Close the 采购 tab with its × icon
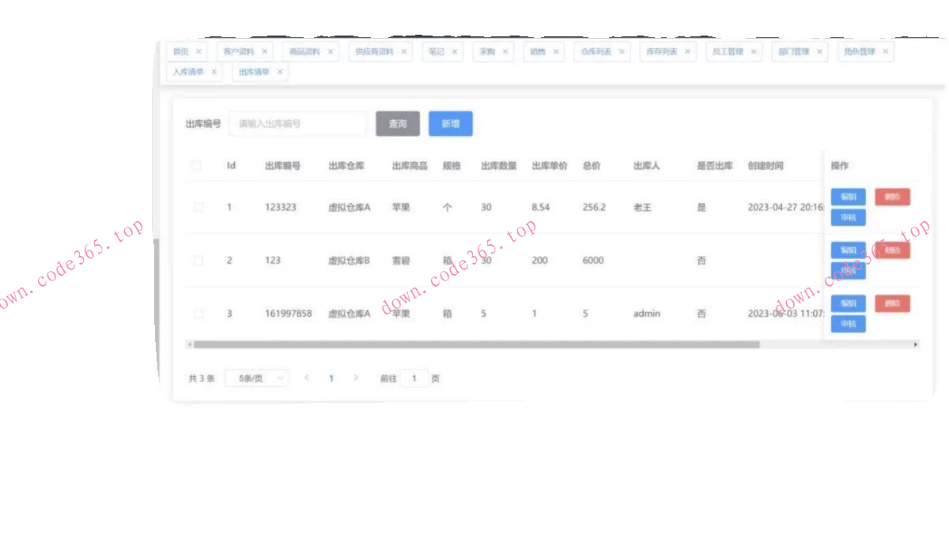The width and height of the screenshot is (949, 534). [505, 51]
